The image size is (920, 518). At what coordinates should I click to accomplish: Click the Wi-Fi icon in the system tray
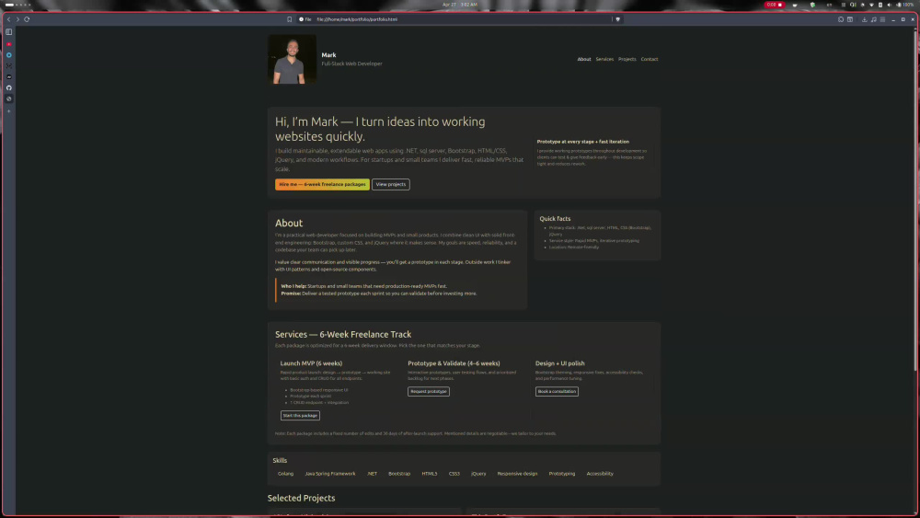click(x=871, y=5)
